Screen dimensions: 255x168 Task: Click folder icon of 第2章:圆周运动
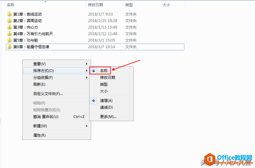coord(9,20)
